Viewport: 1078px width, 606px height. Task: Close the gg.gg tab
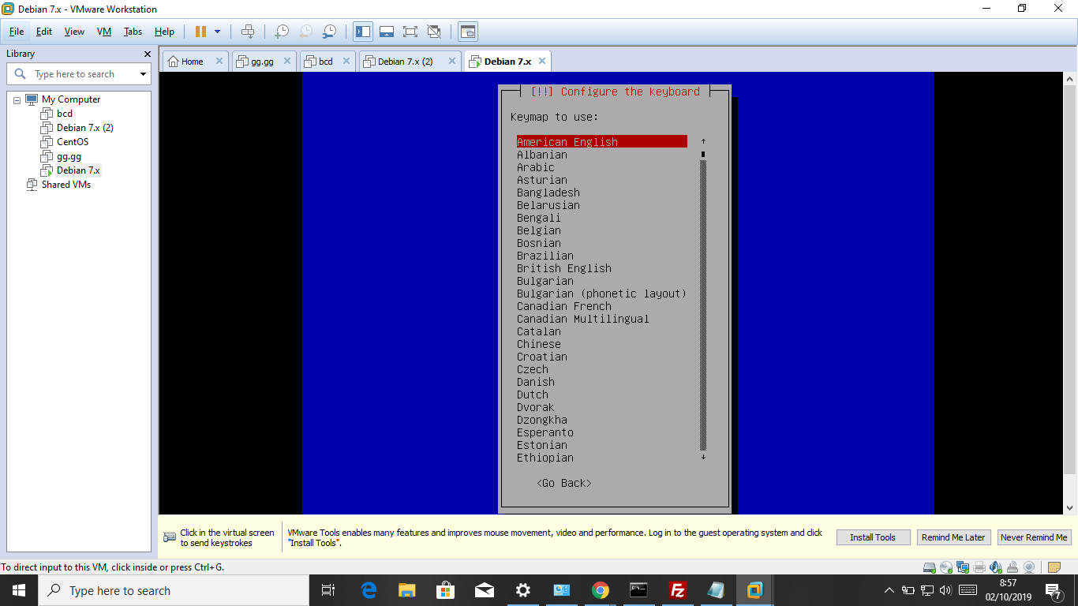pos(287,61)
